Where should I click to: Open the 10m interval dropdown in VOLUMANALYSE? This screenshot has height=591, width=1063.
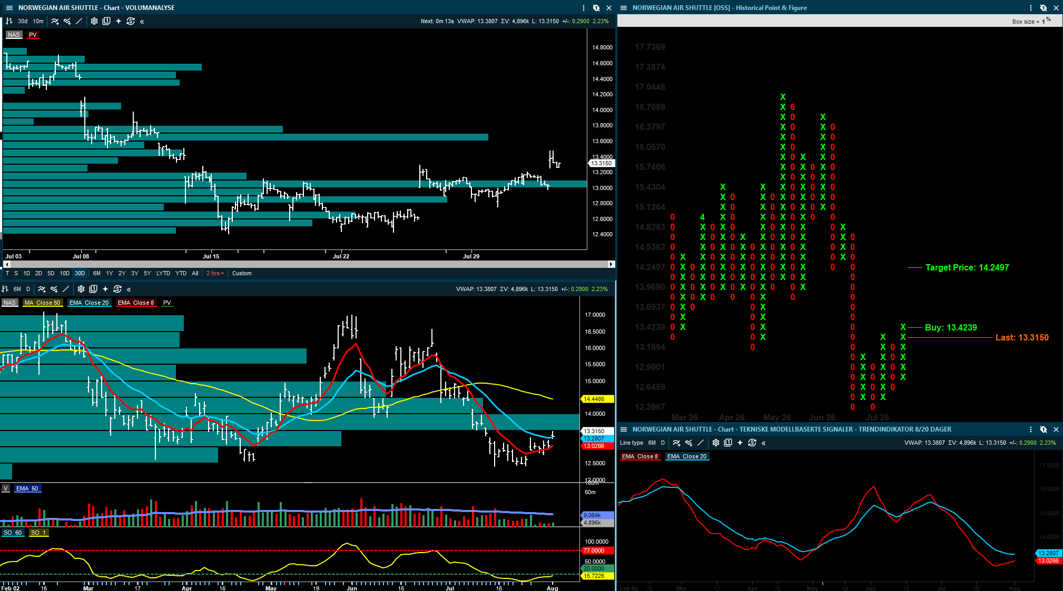[x=38, y=21]
